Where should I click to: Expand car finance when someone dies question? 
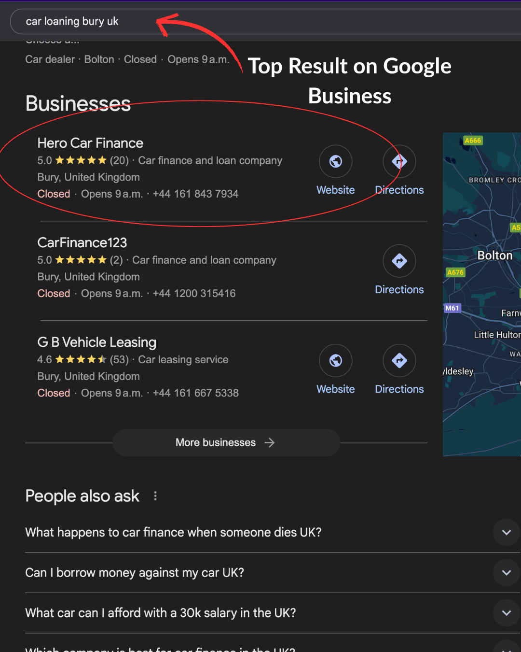(506, 532)
